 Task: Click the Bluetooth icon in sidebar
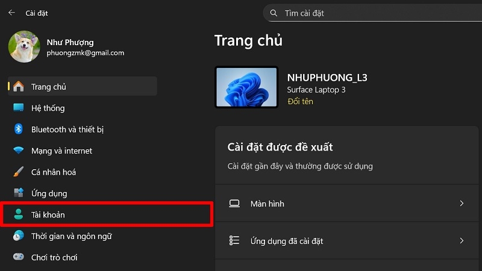point(19,129)
